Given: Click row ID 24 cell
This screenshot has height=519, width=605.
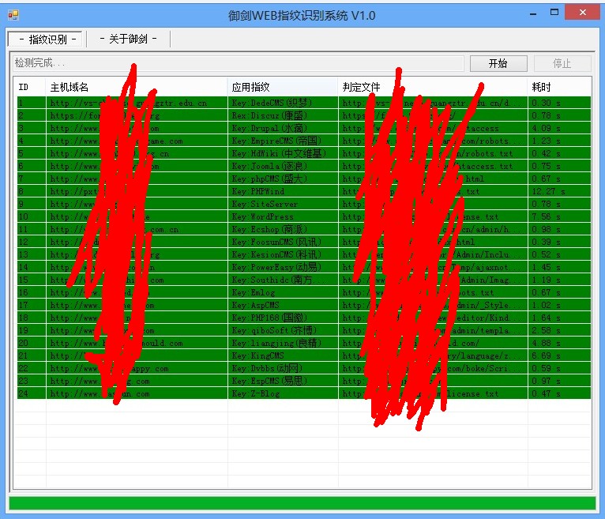Looking at the screenshot, I should (x=32, y=393).
